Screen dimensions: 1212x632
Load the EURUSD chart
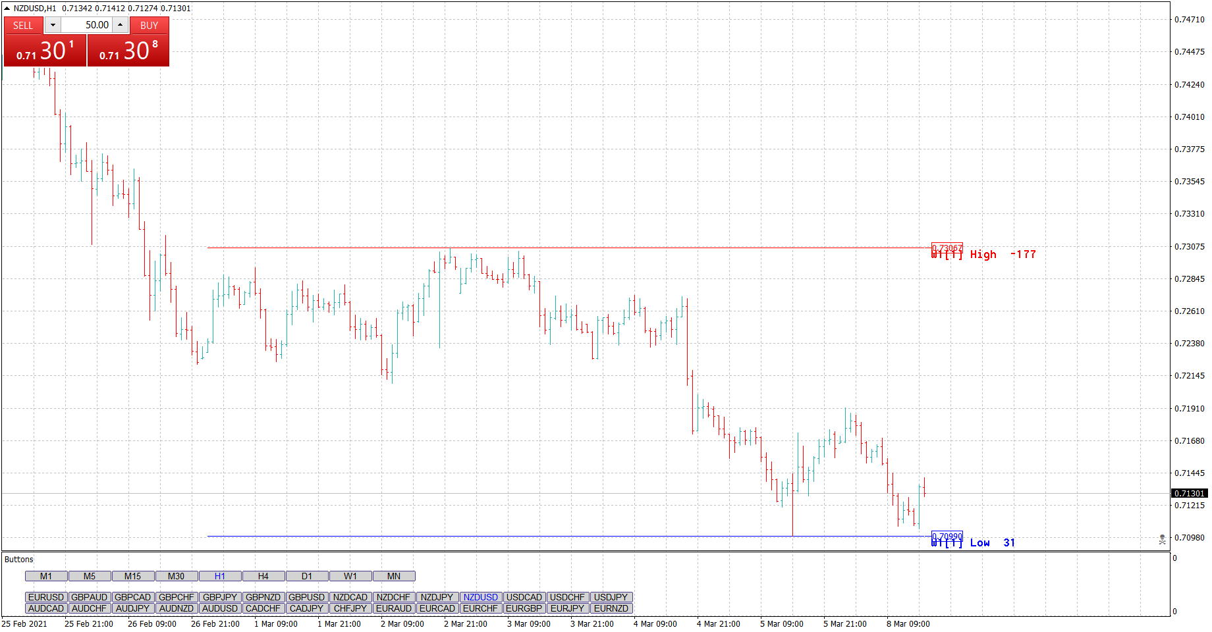tap(46, 597)
